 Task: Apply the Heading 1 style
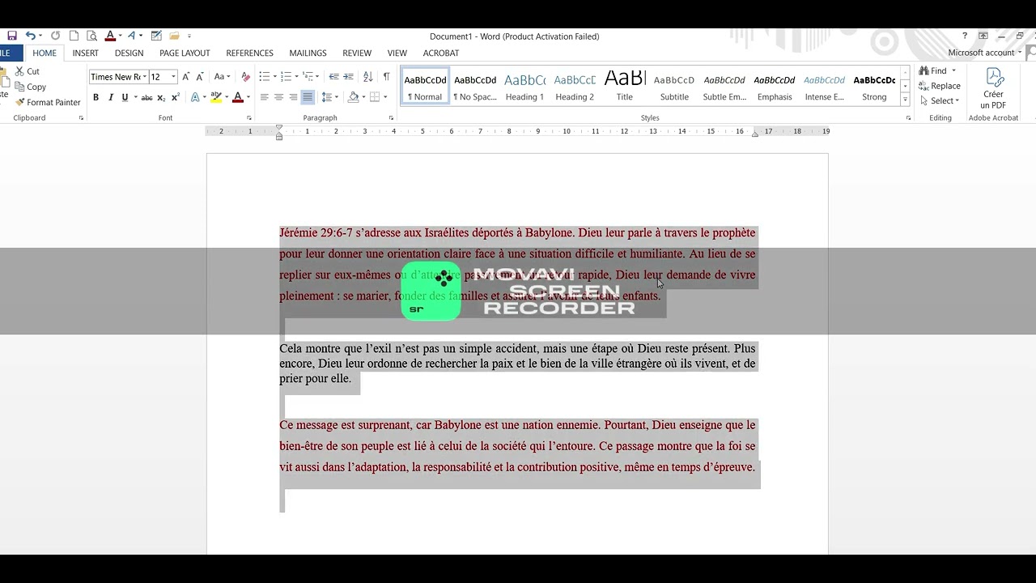click(524, 87)
